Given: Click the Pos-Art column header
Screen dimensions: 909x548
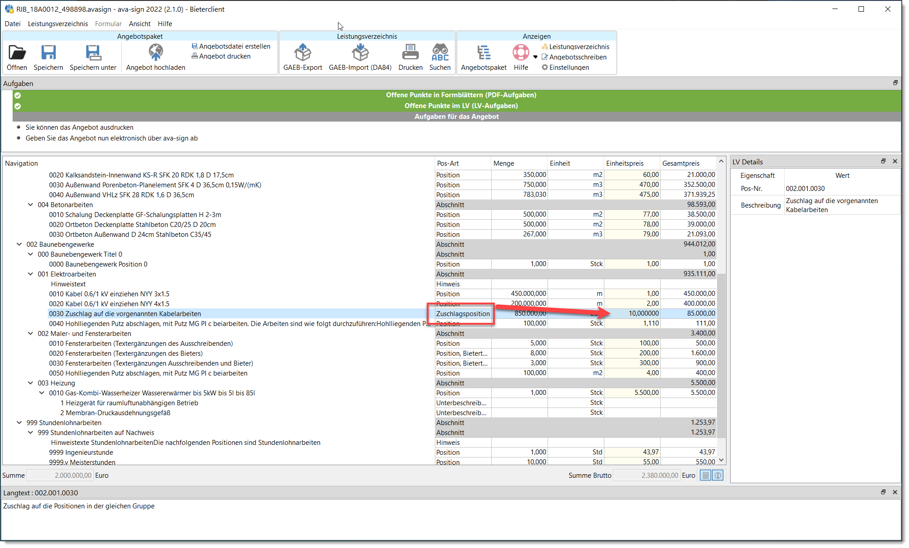Looking at the screenshot, I should (x=463, y=163).
